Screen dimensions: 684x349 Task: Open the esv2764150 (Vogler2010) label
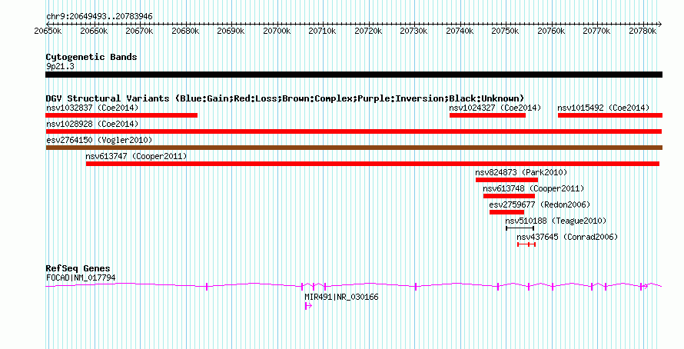coord(99,140)
